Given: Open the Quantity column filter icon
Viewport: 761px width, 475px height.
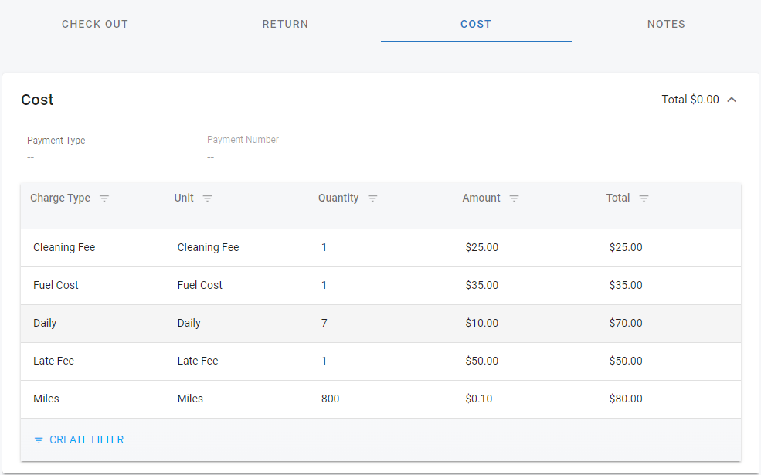Looking at the screenshot, I should 372,198.
